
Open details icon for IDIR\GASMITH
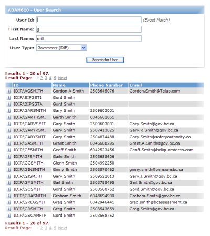(x=9, y=143)
